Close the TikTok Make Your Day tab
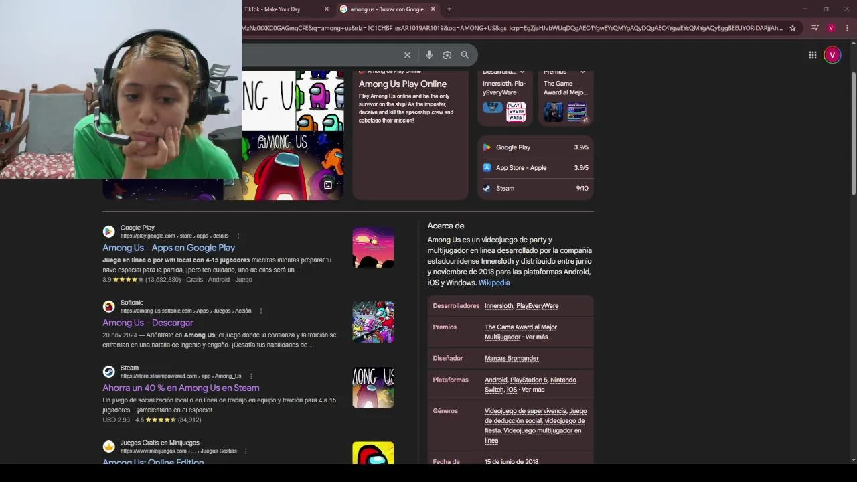Image resolution: width=857 pixels, height=482 pixels. 327,9
